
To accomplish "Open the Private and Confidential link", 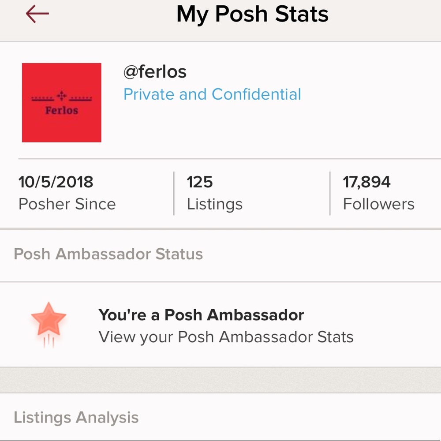I will [x=213, y=94].
